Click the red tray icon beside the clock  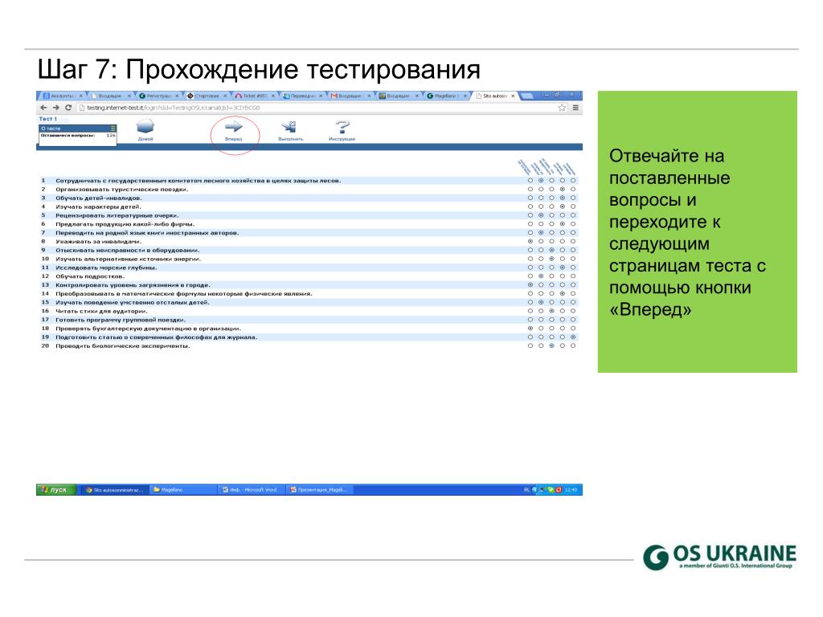click(x=559, y=489)
